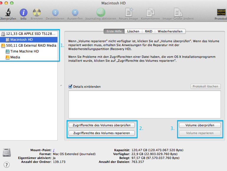The width and height of the screenshot is (227, 171).
Task: Select the Time Machine HD row
Action: tap(29, 51)
